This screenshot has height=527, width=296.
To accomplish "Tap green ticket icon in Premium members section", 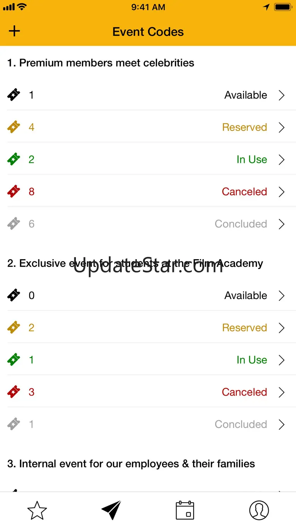I will tap(14, 159).
